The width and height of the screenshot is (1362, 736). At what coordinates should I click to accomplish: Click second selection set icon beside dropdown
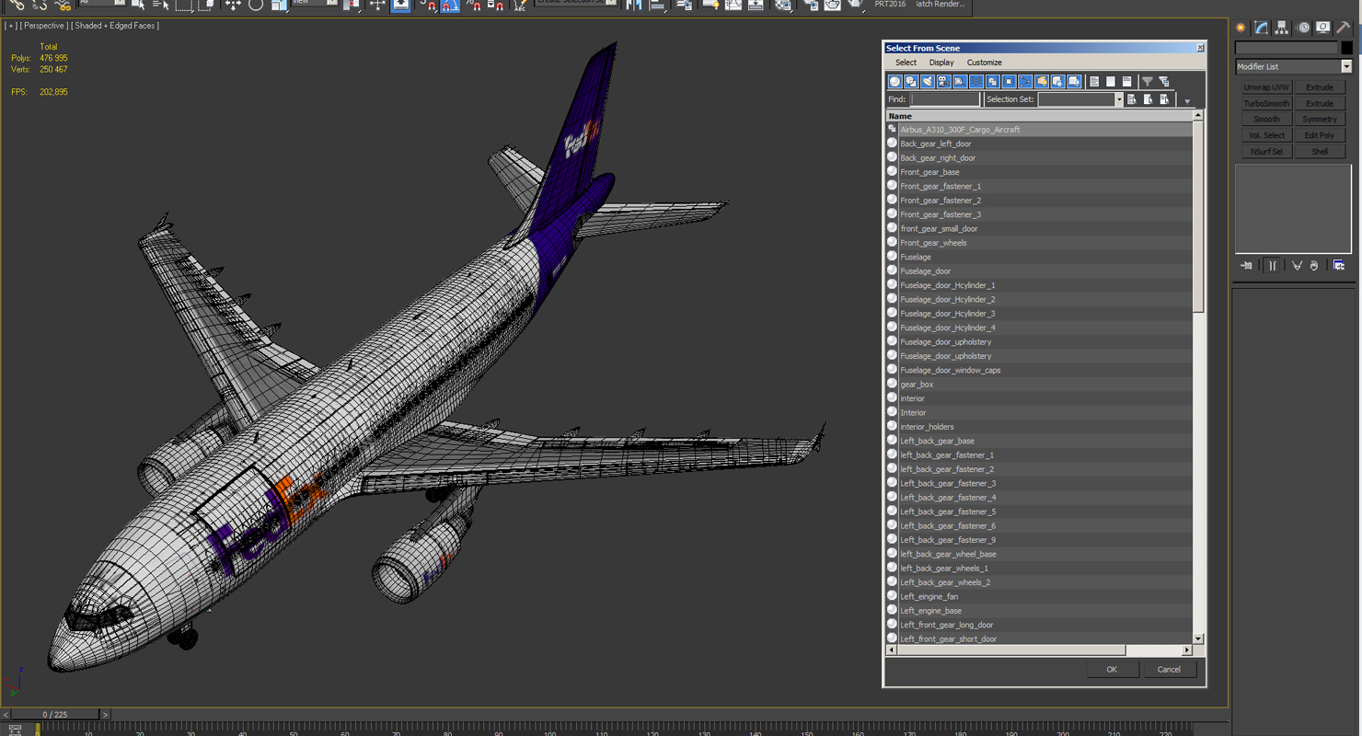[x=1148, y=99]
